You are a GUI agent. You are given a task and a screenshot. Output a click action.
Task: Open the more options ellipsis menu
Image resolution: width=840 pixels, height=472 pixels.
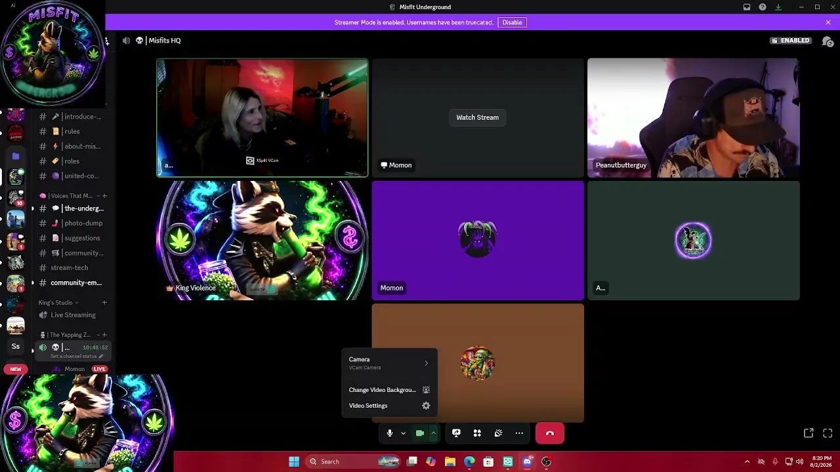click(x=519, y=433)
